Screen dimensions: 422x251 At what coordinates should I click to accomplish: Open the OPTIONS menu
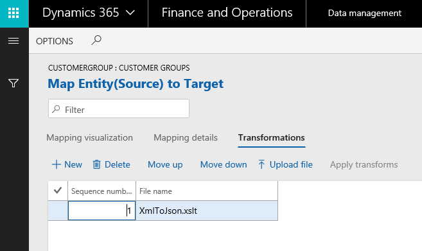coord(55,41)
